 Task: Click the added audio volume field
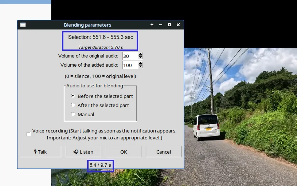click(x=130, y=65)
